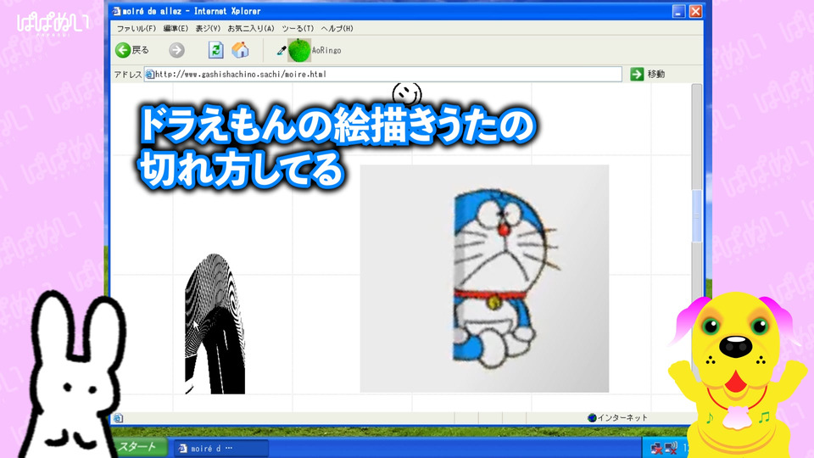Viewport: 814px width, 458px height.
Task: Click the green apple AoRingo icon
Action: [x=299, y=50]
